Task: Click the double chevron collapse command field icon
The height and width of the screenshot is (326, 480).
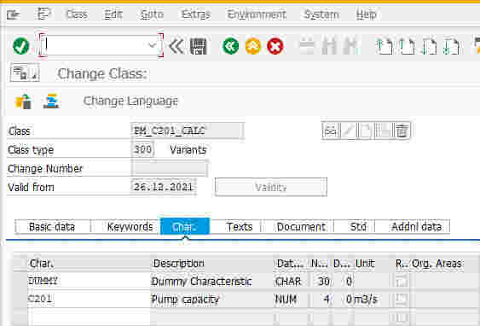Action: [176, 46]
